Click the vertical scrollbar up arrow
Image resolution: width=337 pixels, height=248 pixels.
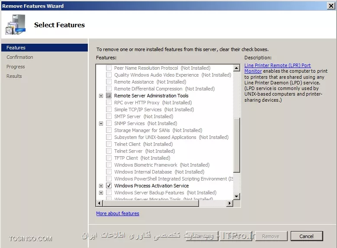[x=236, y=68]
